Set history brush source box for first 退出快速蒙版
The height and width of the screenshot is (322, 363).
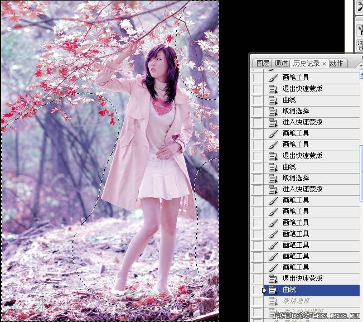257,89
